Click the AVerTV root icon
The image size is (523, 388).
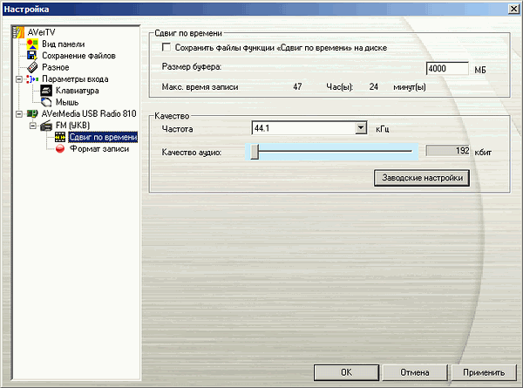(18, 32)
